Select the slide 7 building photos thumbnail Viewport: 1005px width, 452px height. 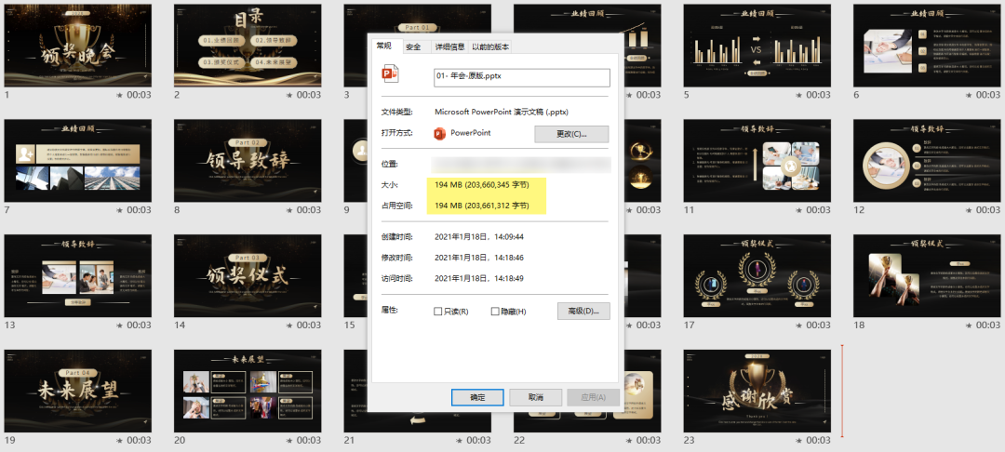(78, 161)
